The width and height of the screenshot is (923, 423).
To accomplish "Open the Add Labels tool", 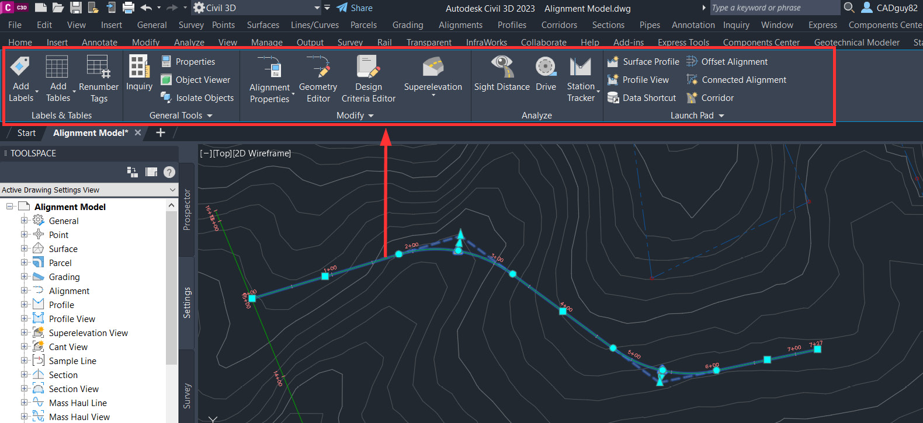I will click(21, 79).
